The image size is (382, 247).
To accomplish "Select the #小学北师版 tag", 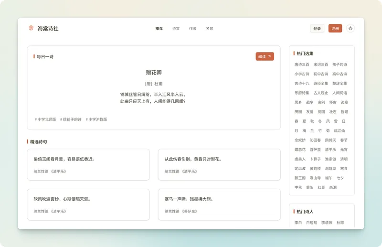I will [x=45, y=119].
